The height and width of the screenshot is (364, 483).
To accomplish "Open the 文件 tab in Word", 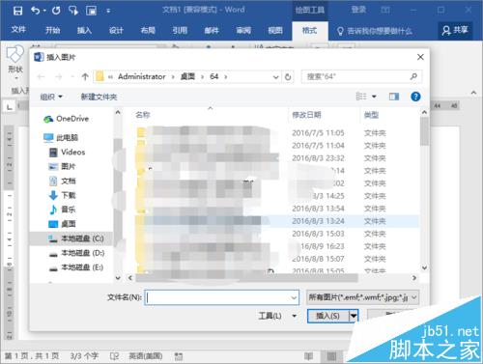I will (18, 30).
